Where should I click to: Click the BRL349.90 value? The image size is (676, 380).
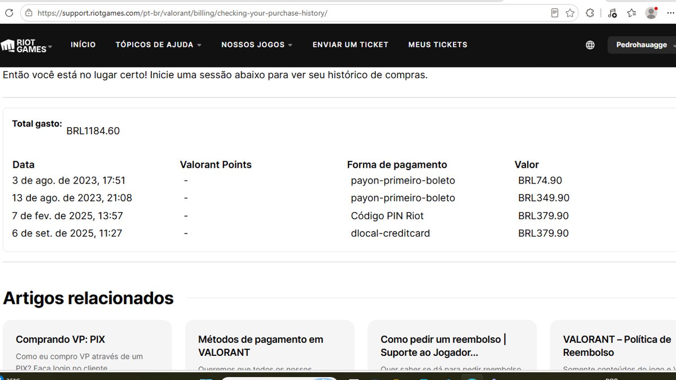point(544,198)
